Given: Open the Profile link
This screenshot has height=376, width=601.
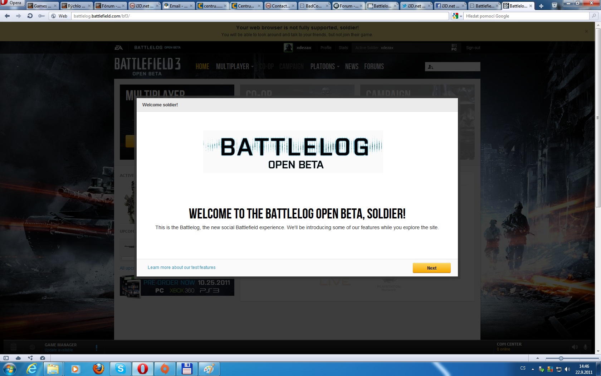Looking at the screenshot, I should [326, 48].
